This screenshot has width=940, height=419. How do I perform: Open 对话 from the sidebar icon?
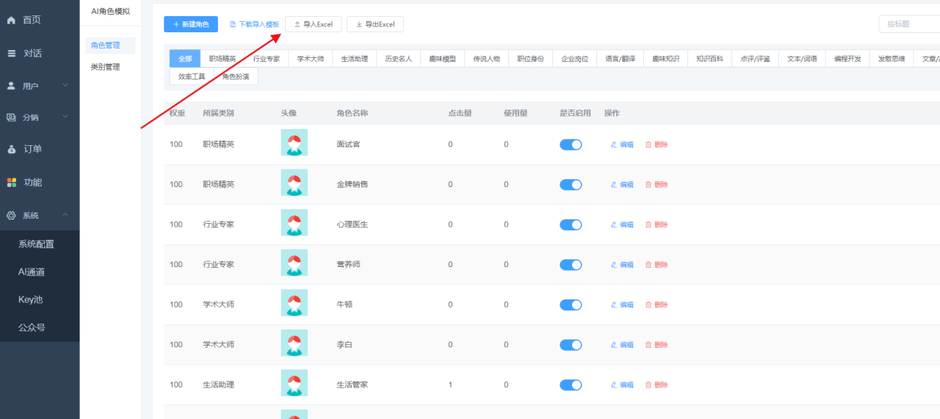[11, 54]
